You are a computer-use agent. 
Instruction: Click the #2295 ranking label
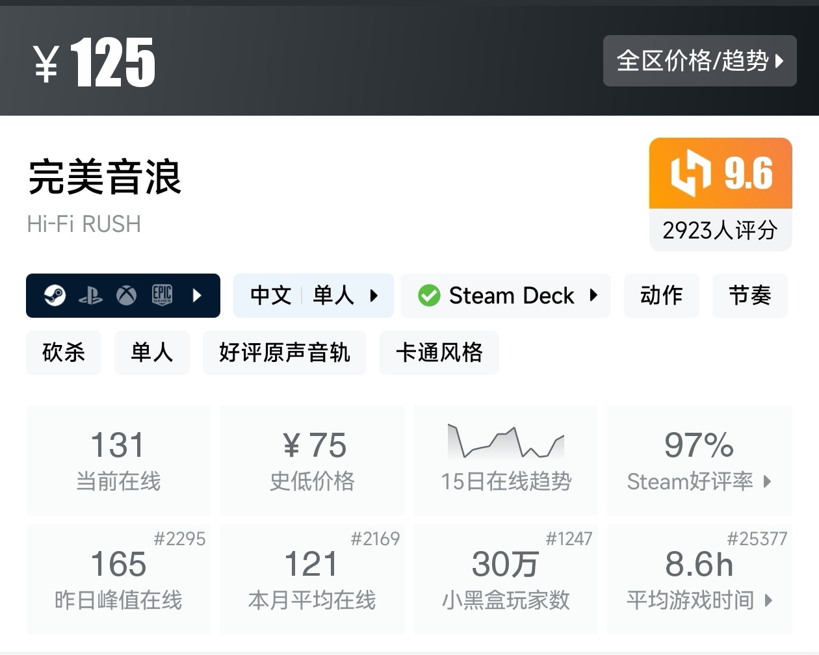[180, 539]
